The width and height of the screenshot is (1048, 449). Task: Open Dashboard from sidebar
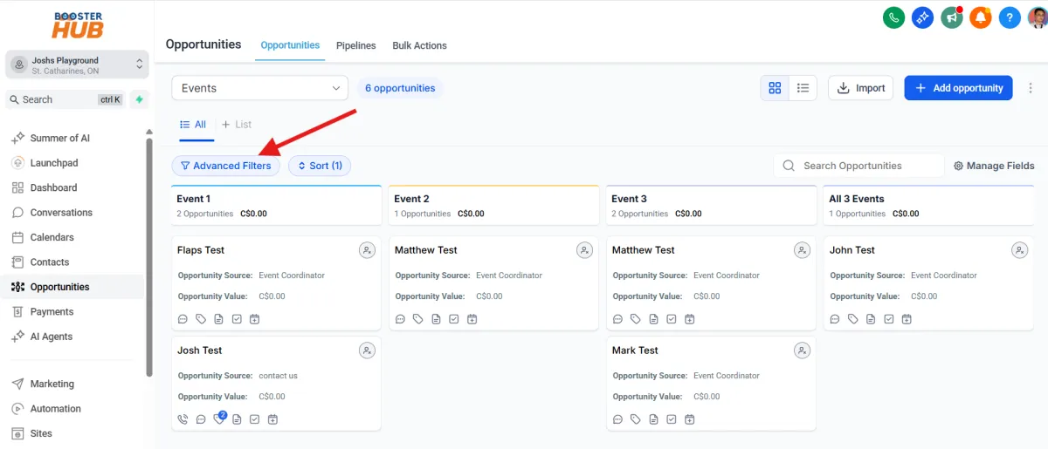pyautogui.click(x=53, y=187)
